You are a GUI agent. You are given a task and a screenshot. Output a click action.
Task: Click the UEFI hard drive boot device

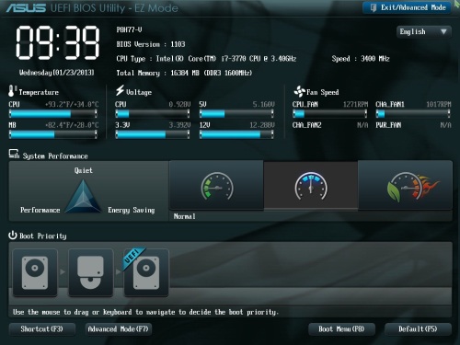(x=146, y=272)
